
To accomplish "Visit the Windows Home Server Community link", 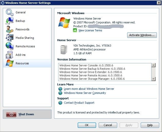I will 85,93.
